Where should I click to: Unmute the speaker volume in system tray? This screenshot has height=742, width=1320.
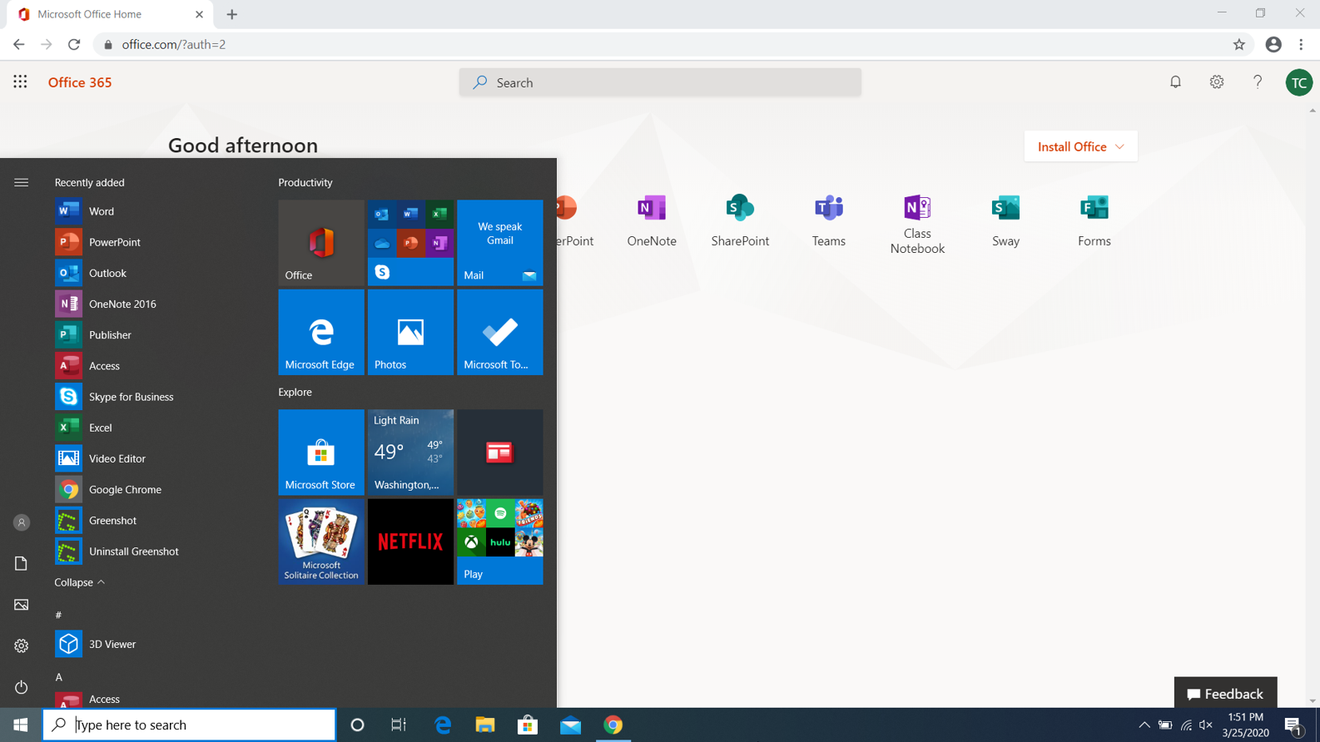pos(1205,725)
